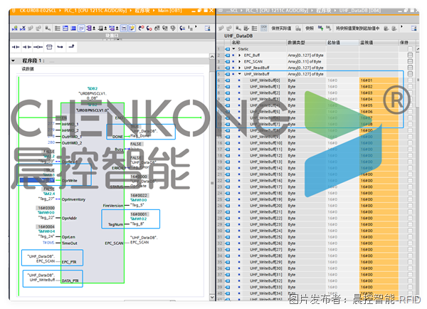Collapse the Static section
This screenshot has height=309, width=427.
pos(233,49)
